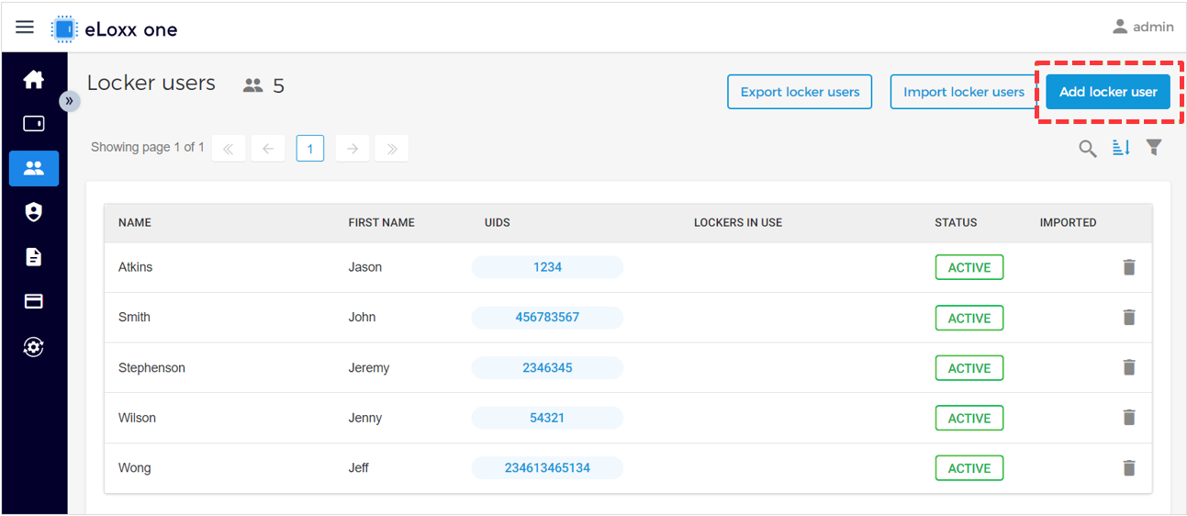Select the Stephenson name cell
Screen dimensions: 1187x516
(151, 367)
